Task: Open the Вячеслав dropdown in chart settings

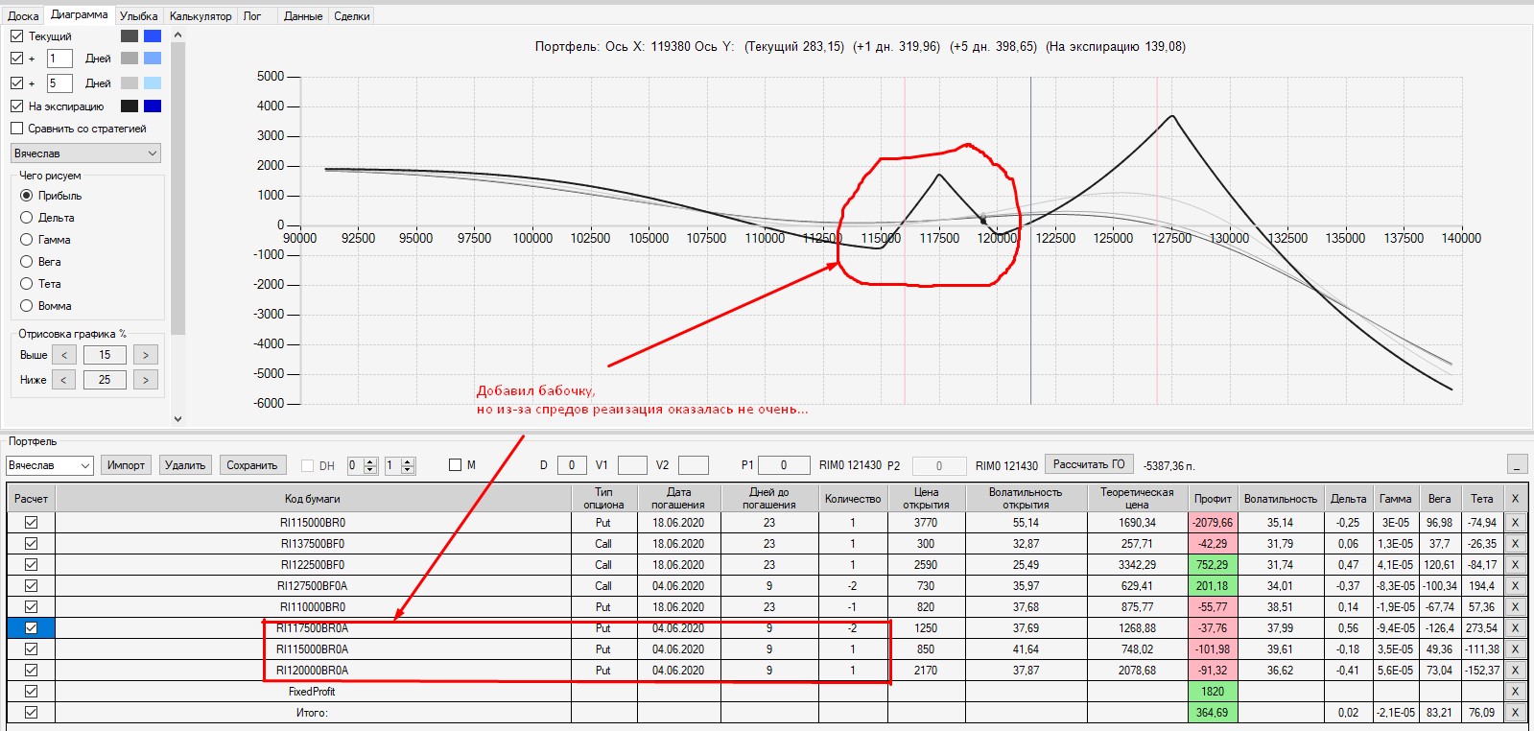Action: (85, 153)
